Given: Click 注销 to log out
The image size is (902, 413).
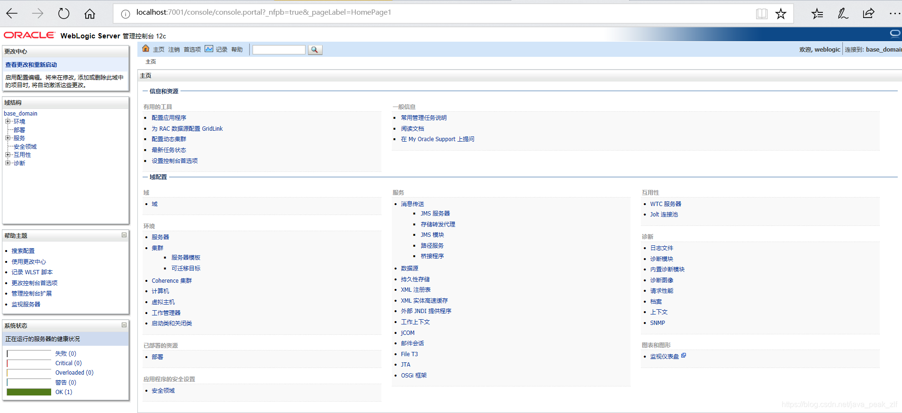Looking at the screenshot, I should coord(174,49).
